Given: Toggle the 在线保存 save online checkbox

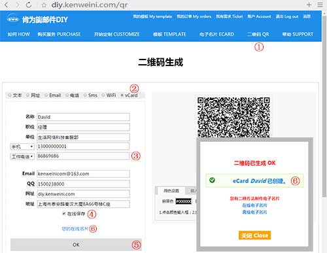Looking at the screenshot, I should tap(64, 213).
